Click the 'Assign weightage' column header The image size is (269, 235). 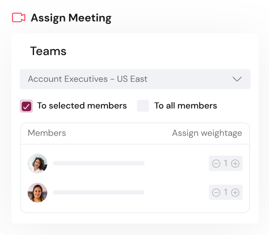pos(207,133)
